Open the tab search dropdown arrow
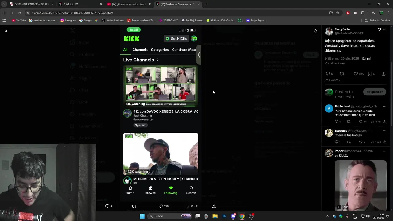 (x=3, y=4)
